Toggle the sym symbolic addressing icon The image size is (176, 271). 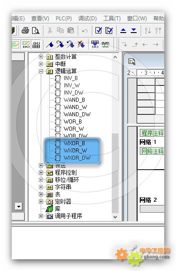coord(105,44)
